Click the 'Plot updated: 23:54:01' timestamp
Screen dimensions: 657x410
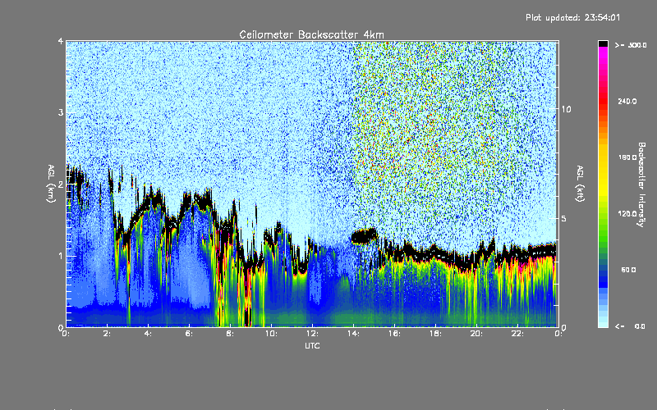[x=572, y=17]
